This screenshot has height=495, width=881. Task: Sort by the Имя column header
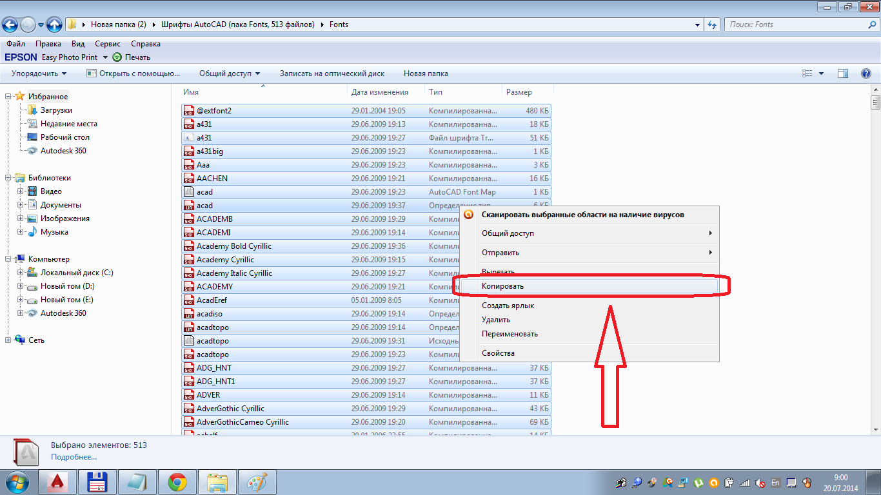pyautogui.click(x=263, y=92)
